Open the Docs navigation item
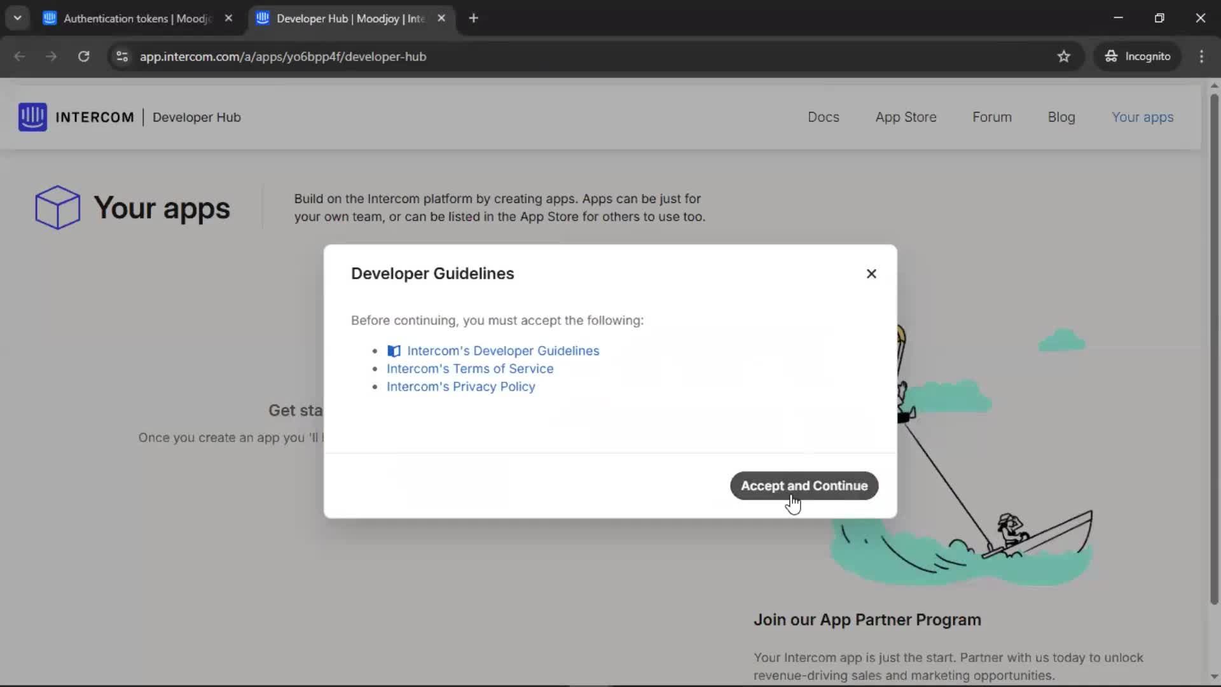This screenshot has height=687, width=1221. [x=824, y=117]
